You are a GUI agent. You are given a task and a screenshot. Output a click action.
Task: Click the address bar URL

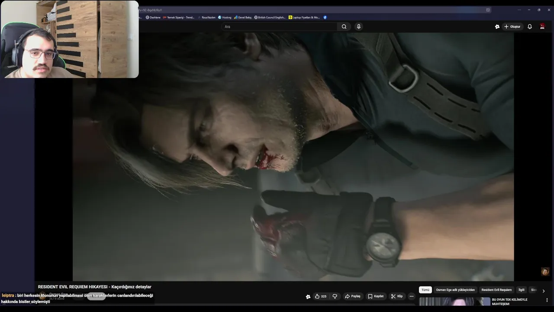pos(150,10)
